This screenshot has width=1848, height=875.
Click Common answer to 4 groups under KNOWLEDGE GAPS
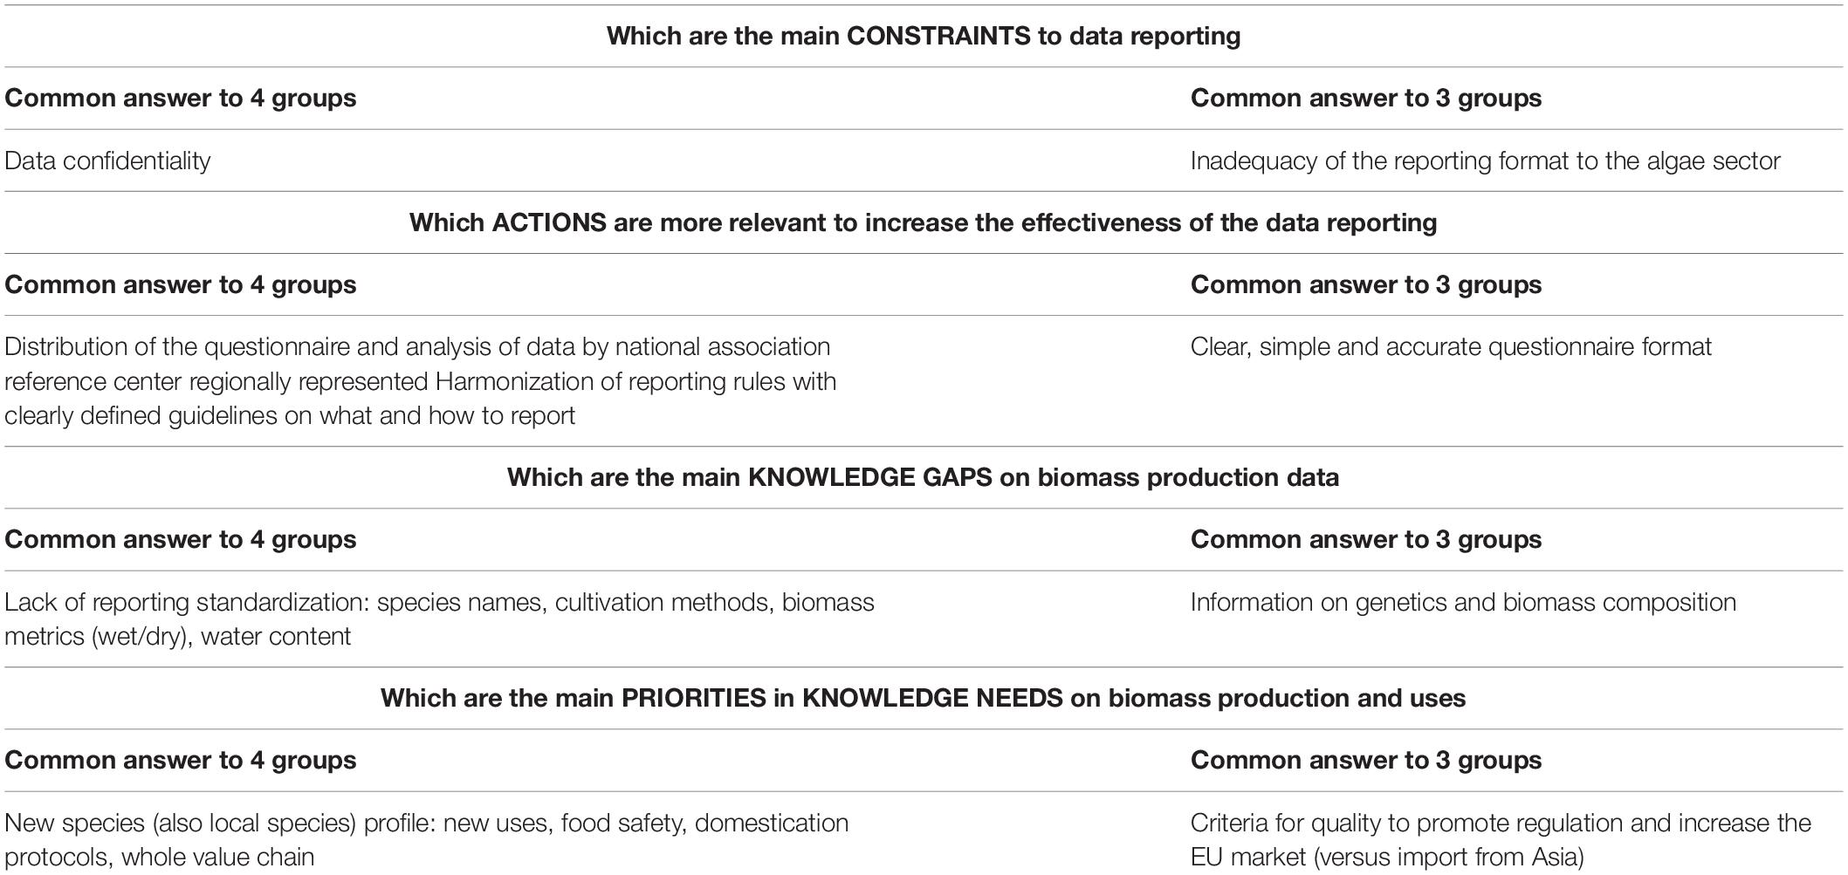coord(181,539)
